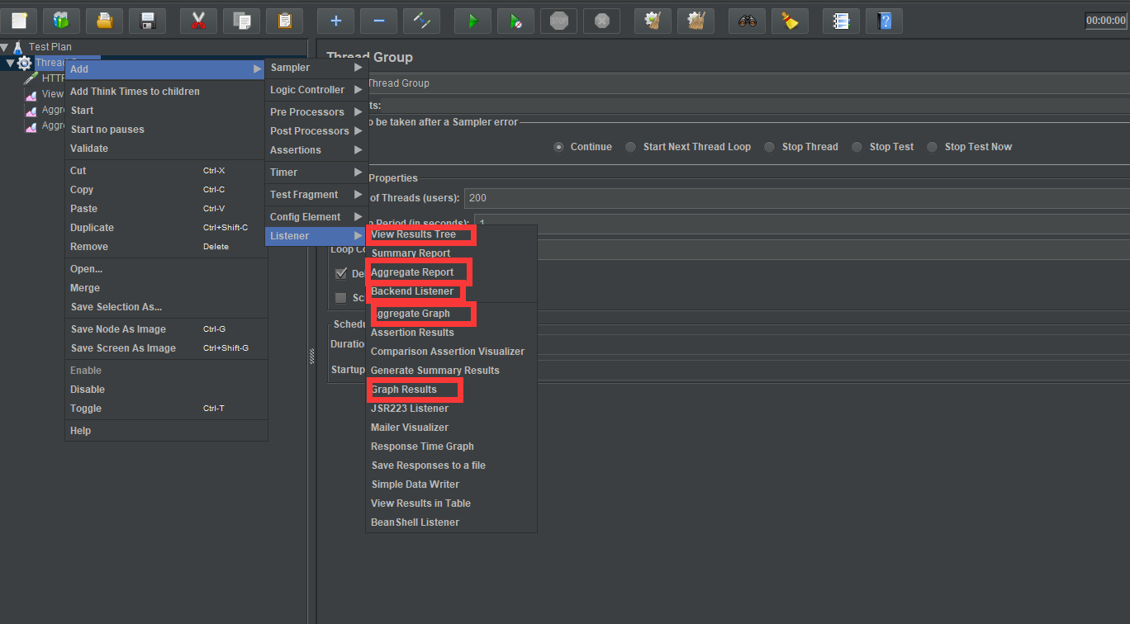Click the Open file folder icon
Image resolution: width=1130 pixels, height=624 pixels.
(x=104, y=21)
